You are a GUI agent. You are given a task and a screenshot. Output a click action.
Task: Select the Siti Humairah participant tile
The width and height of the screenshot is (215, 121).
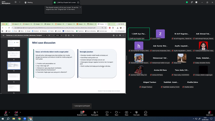[x=139, y=46]
